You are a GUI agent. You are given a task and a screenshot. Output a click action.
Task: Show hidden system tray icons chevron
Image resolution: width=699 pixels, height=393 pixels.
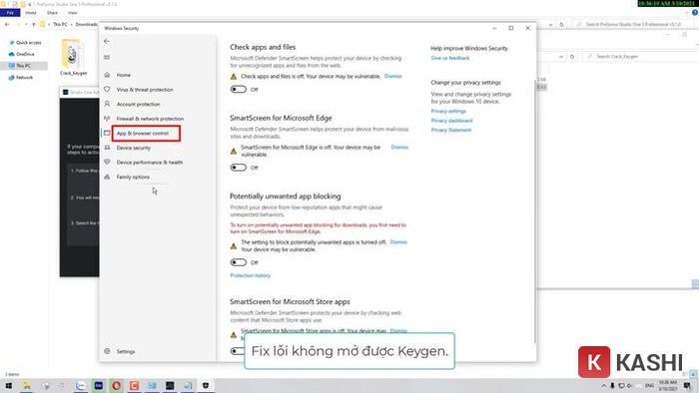click(603, 385)
